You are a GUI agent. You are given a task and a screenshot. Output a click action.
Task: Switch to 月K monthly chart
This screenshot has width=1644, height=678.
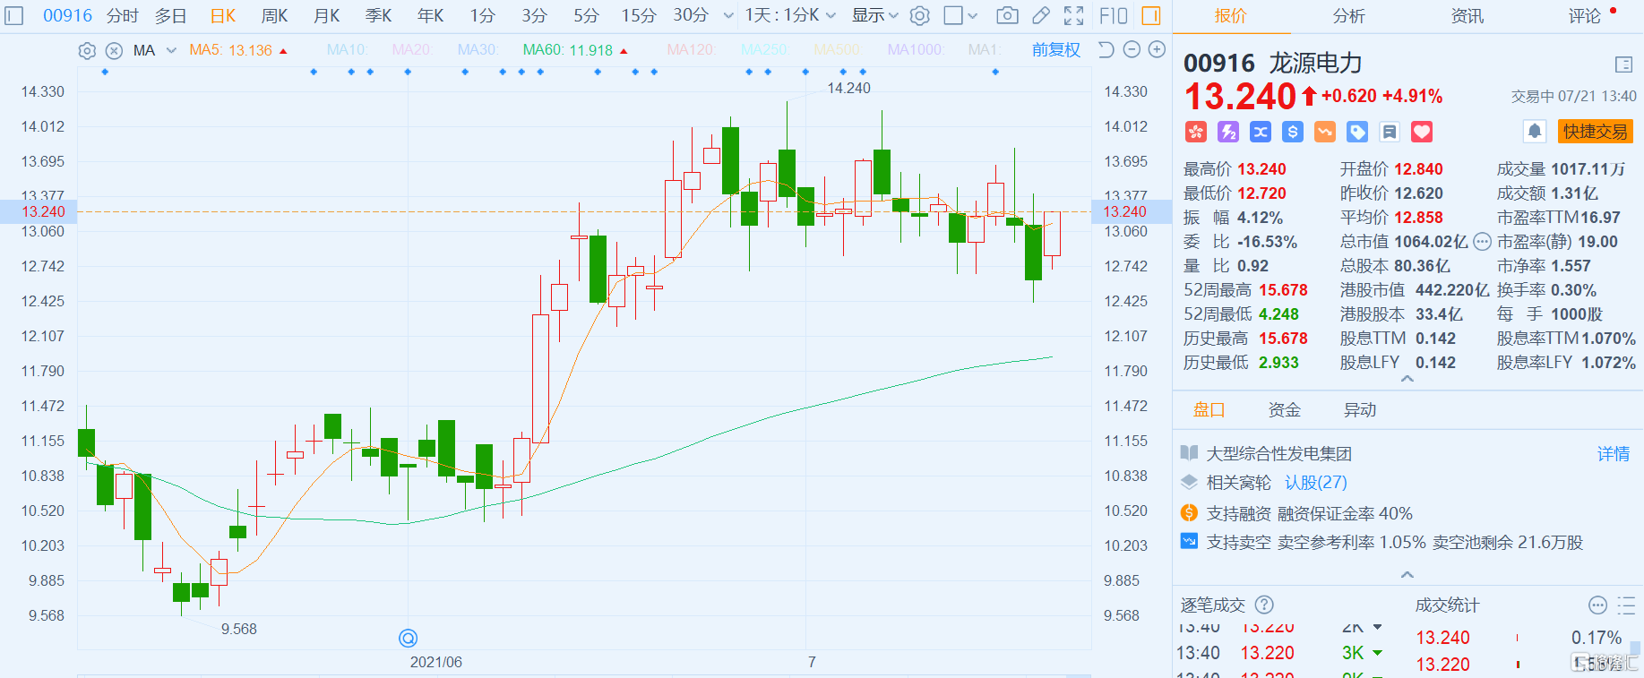point(327,15)
